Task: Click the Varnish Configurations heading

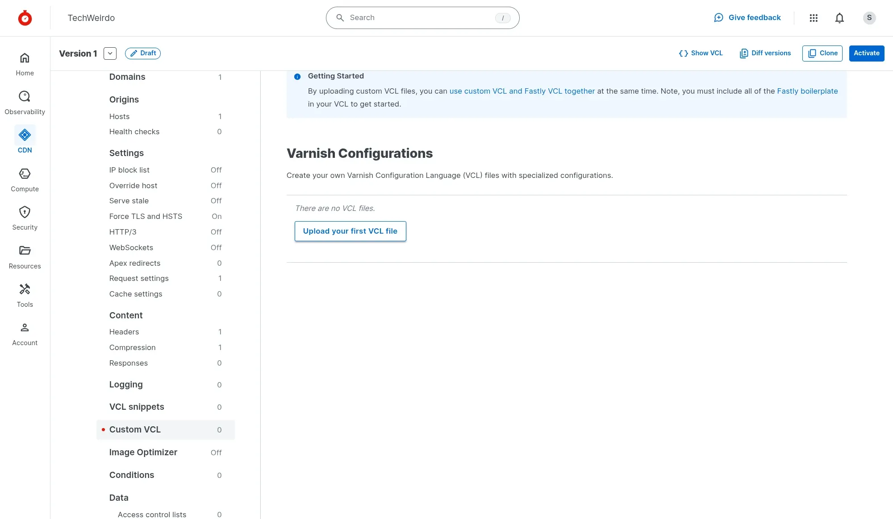Action: 359,153
